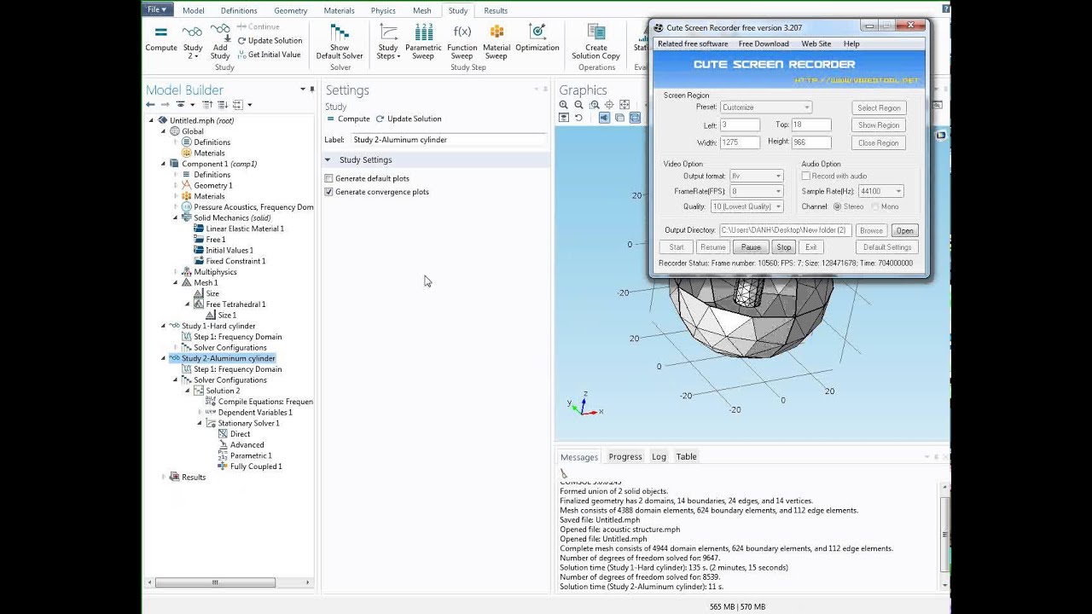Click the Reset to Default view icon in Graphics
The width and height of the screenshot is (1092, 614).
[578, 118]
